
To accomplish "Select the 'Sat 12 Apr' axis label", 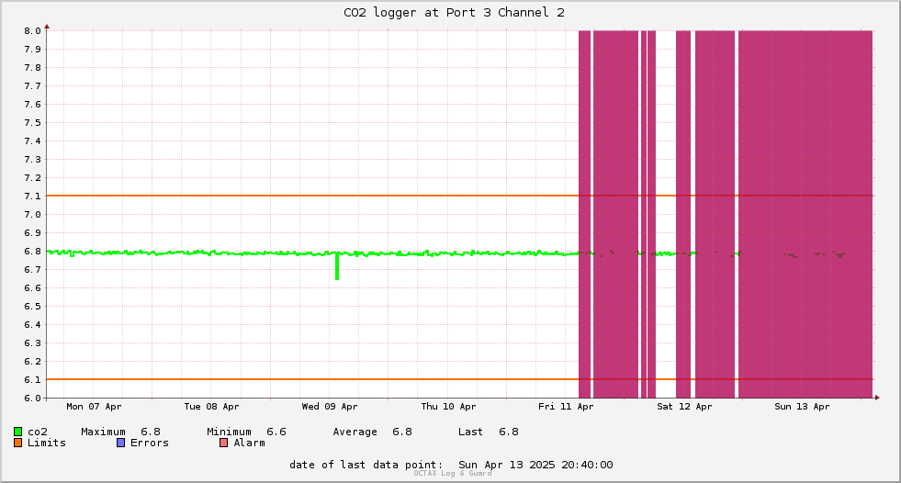I will tap(684, 407).
